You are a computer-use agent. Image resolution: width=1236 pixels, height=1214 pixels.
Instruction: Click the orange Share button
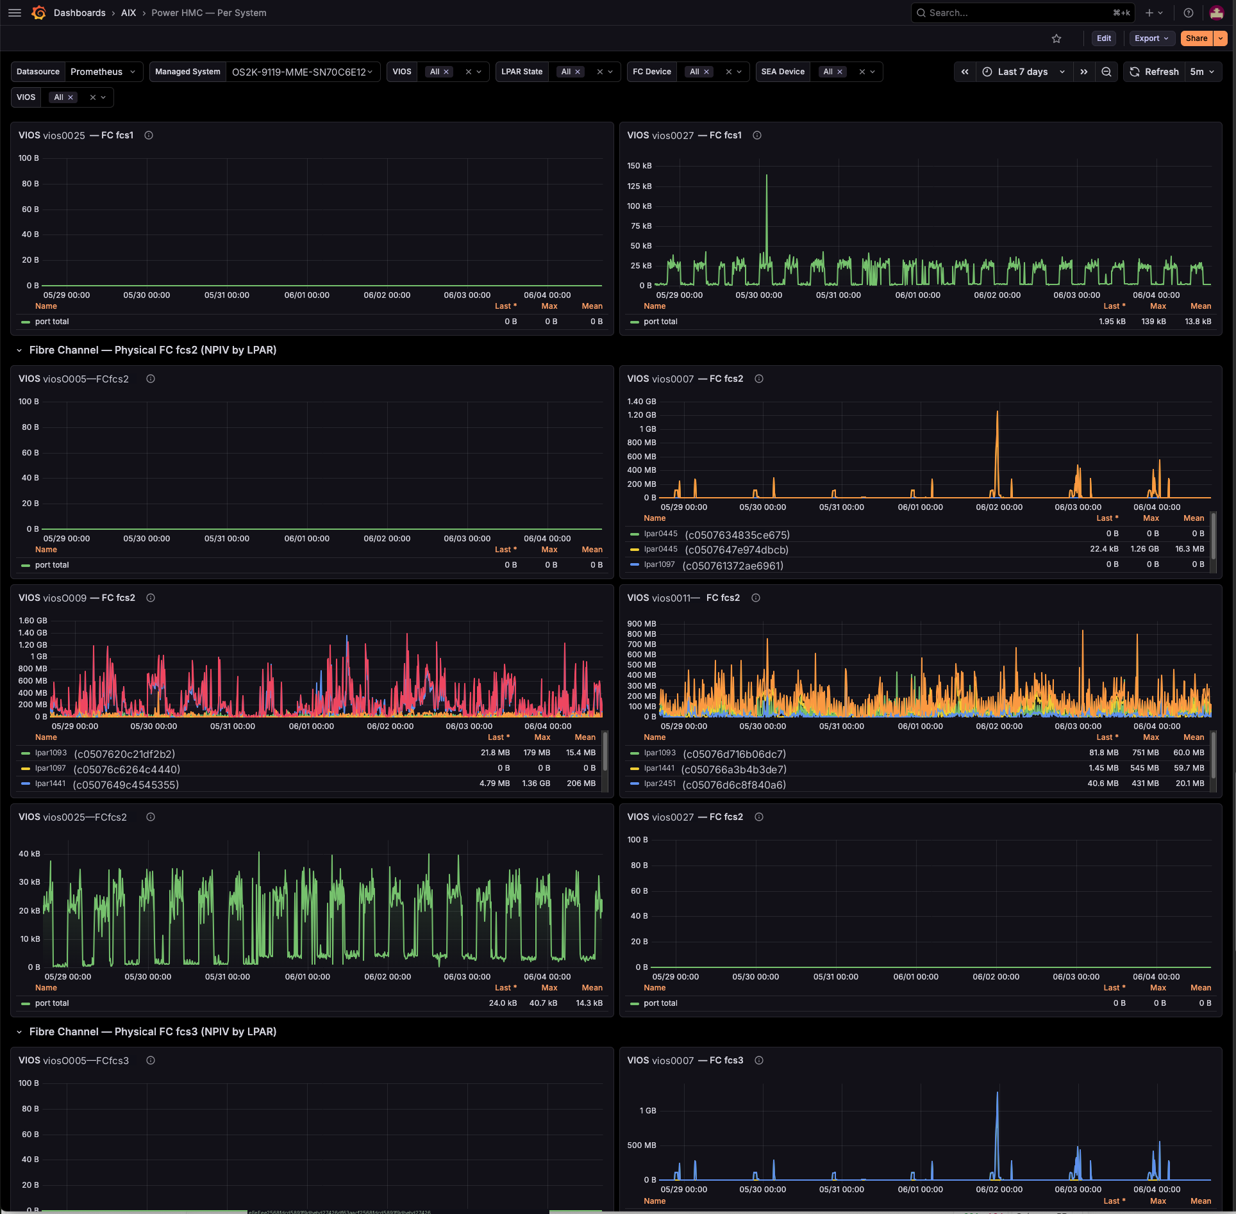pyautogui.click(x=1196, y=38)
